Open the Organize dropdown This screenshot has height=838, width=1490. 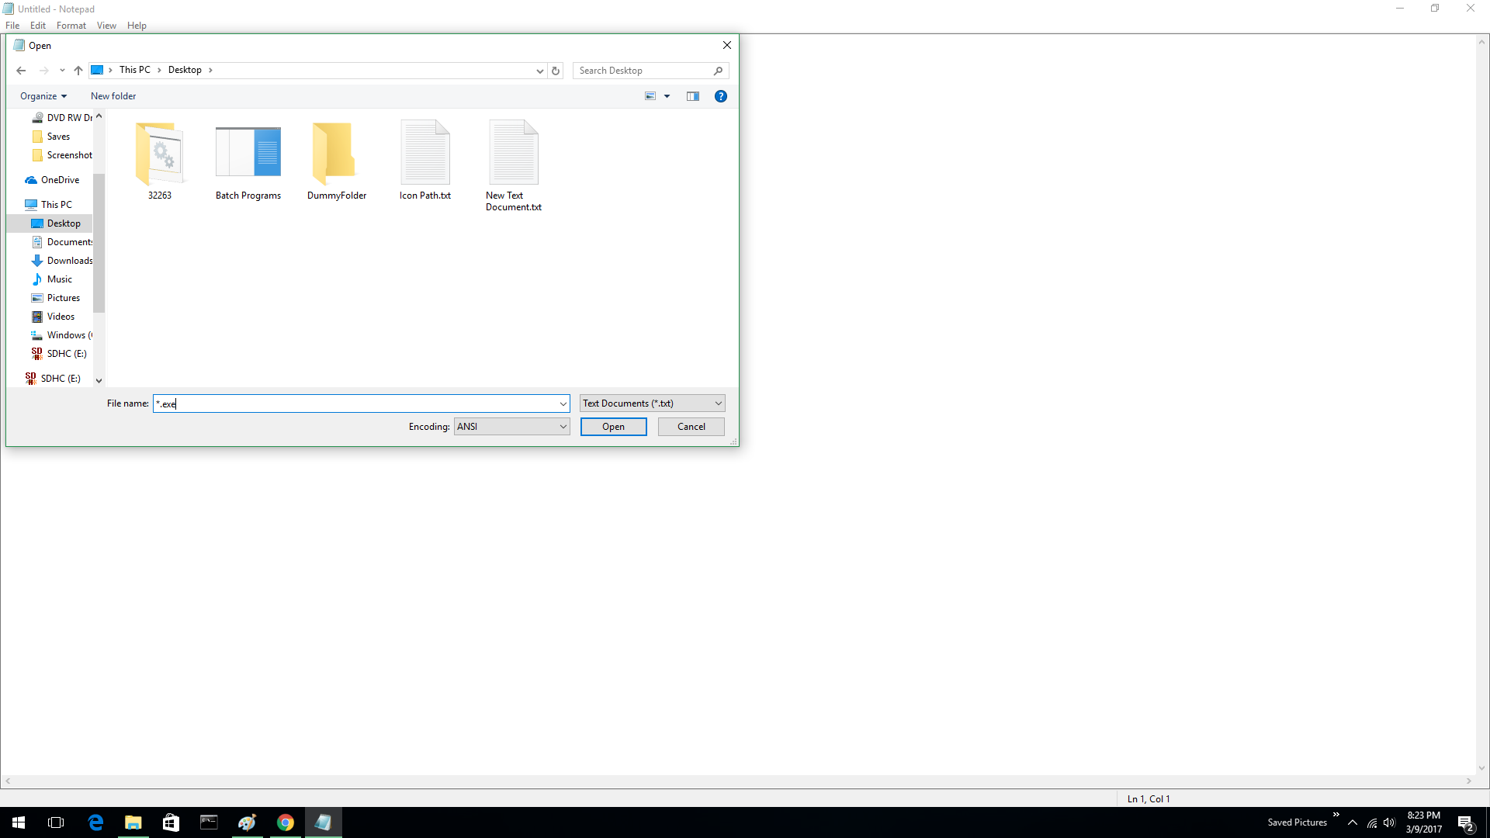pyautogui.click(x=43, y=95)
